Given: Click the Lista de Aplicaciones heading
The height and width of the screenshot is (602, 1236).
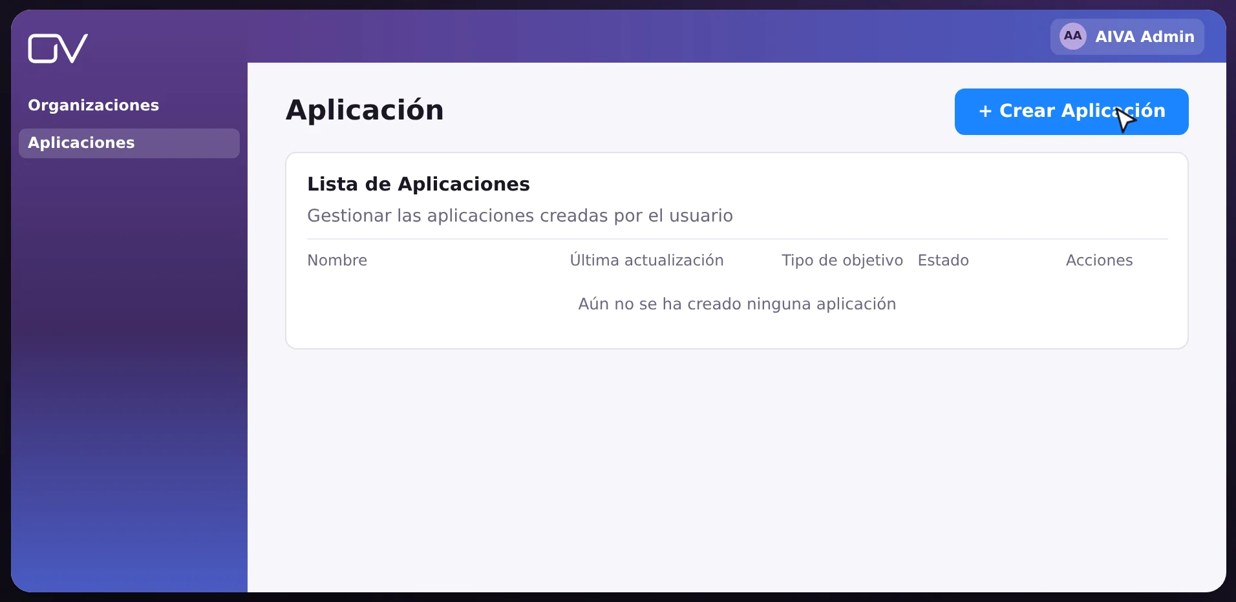Looking at the screenshot, I should coord(418,184).
